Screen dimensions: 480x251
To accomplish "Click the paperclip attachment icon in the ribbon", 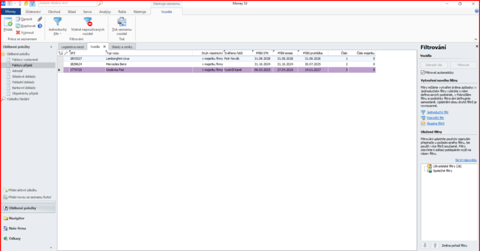I will click(40, 19).
